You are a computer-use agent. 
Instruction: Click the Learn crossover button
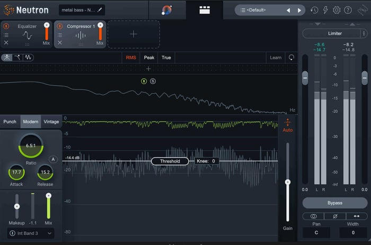tap(276, 58)
